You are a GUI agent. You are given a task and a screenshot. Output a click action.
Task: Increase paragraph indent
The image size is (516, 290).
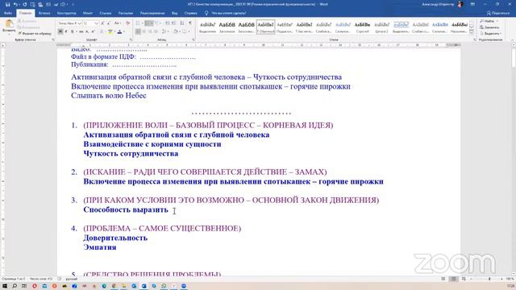[x=174, y=23]
